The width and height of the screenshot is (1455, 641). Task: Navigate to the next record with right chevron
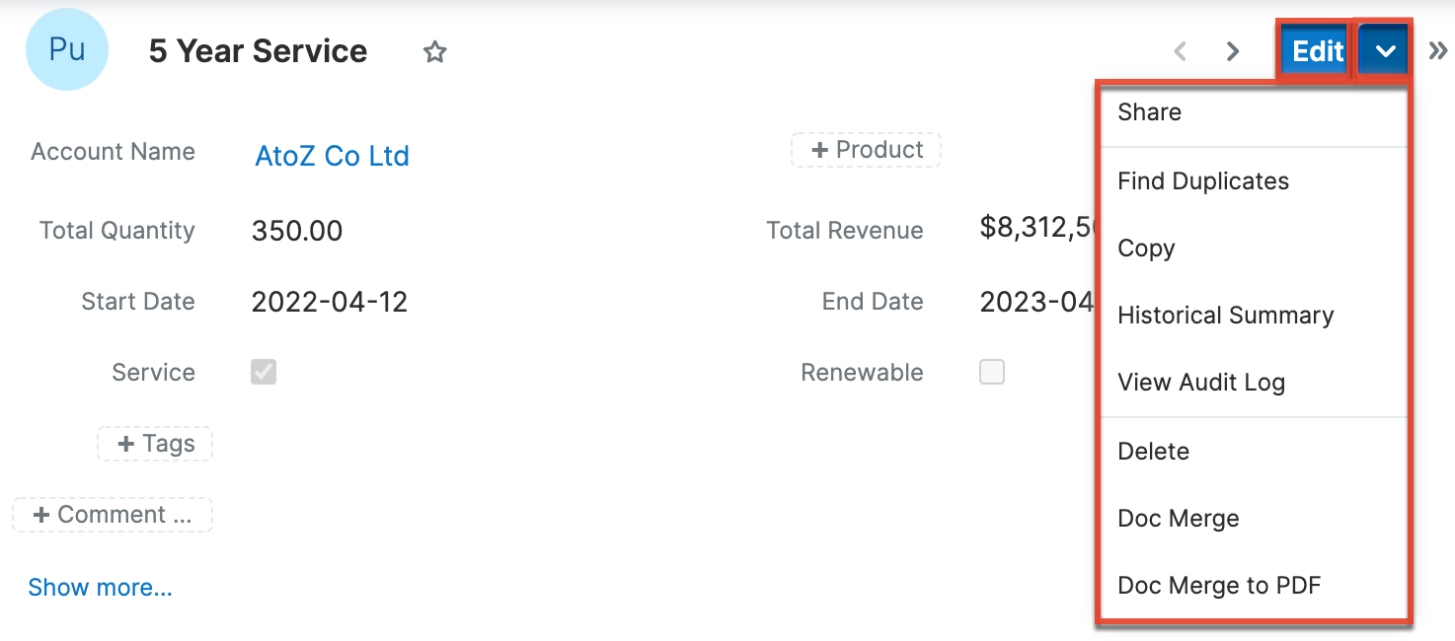1232,51
